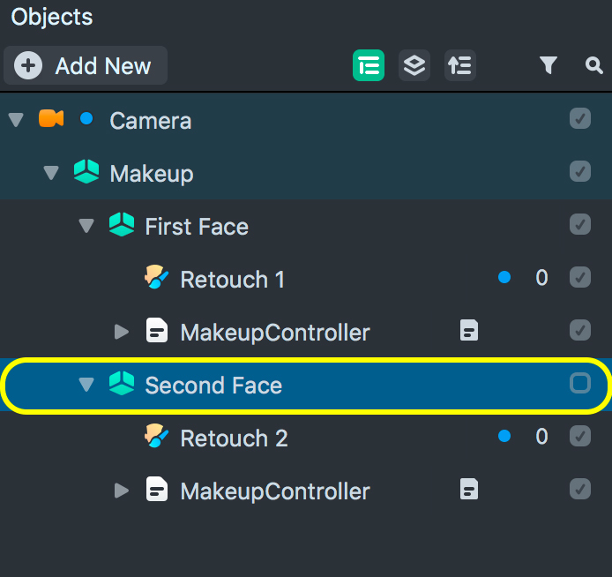Enable the Second Face checkbox
Viewport: 612px width, 577px height.
580,383
